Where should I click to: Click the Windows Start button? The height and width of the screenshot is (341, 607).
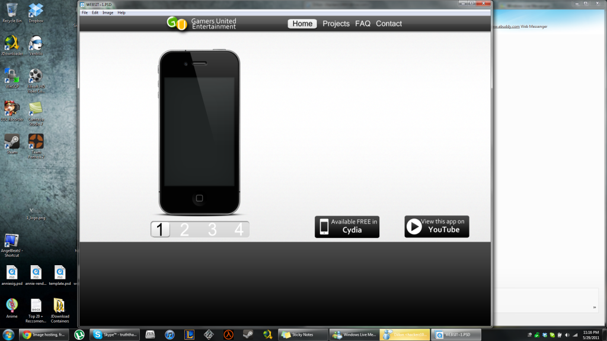coord(8,334)
